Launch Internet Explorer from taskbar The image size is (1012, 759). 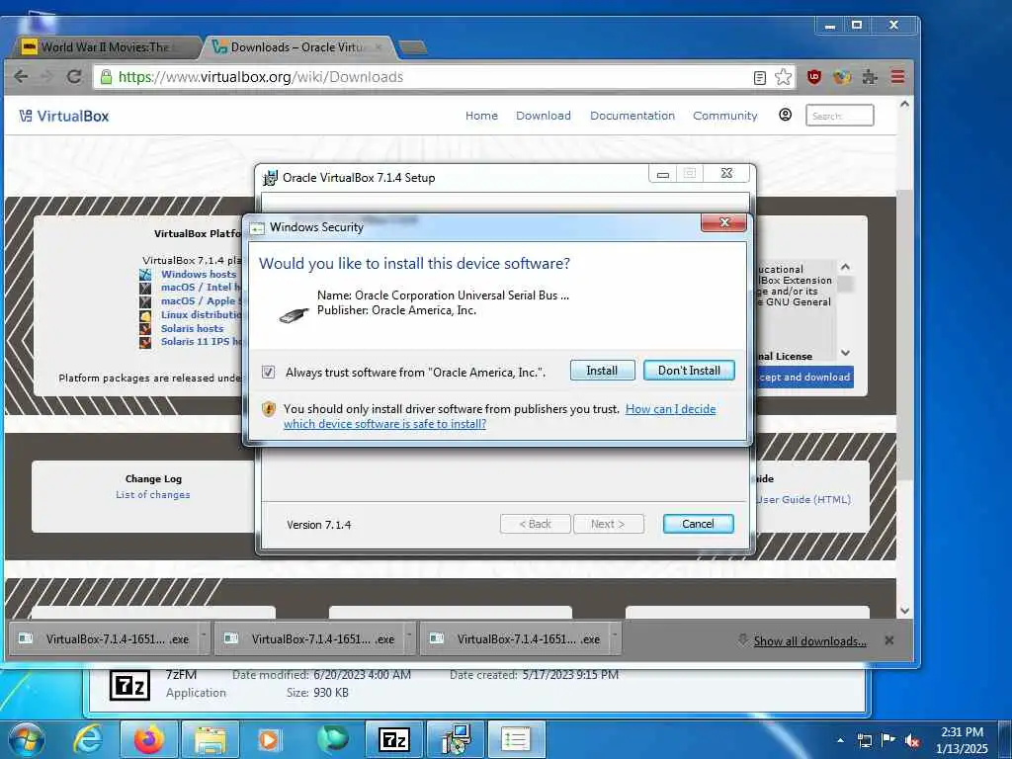pyautogui.click(x=87, y=739)
